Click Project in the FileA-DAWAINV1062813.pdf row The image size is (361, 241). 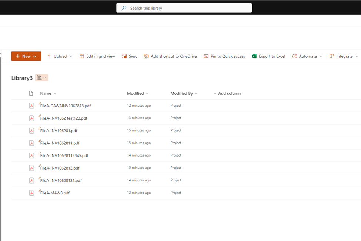click(176, 106)
